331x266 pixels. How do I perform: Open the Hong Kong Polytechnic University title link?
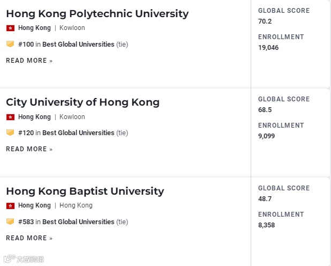[97, 13]
